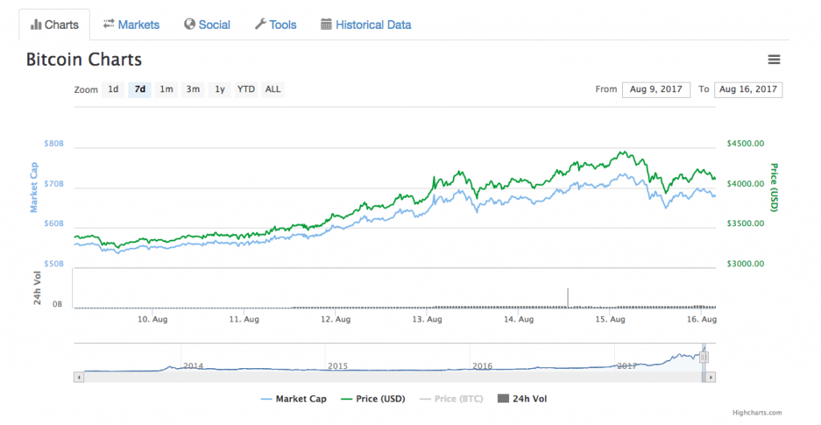Select the Charts tab
Viewport: 821px width, 425px height.
point(55,25)
